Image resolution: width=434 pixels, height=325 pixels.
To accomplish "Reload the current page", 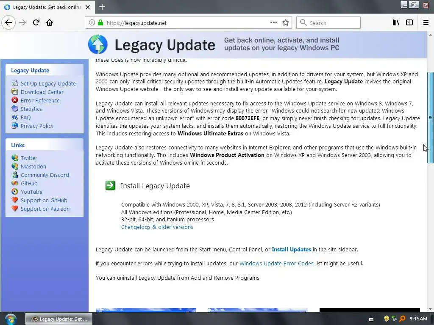I will [36, 23].
